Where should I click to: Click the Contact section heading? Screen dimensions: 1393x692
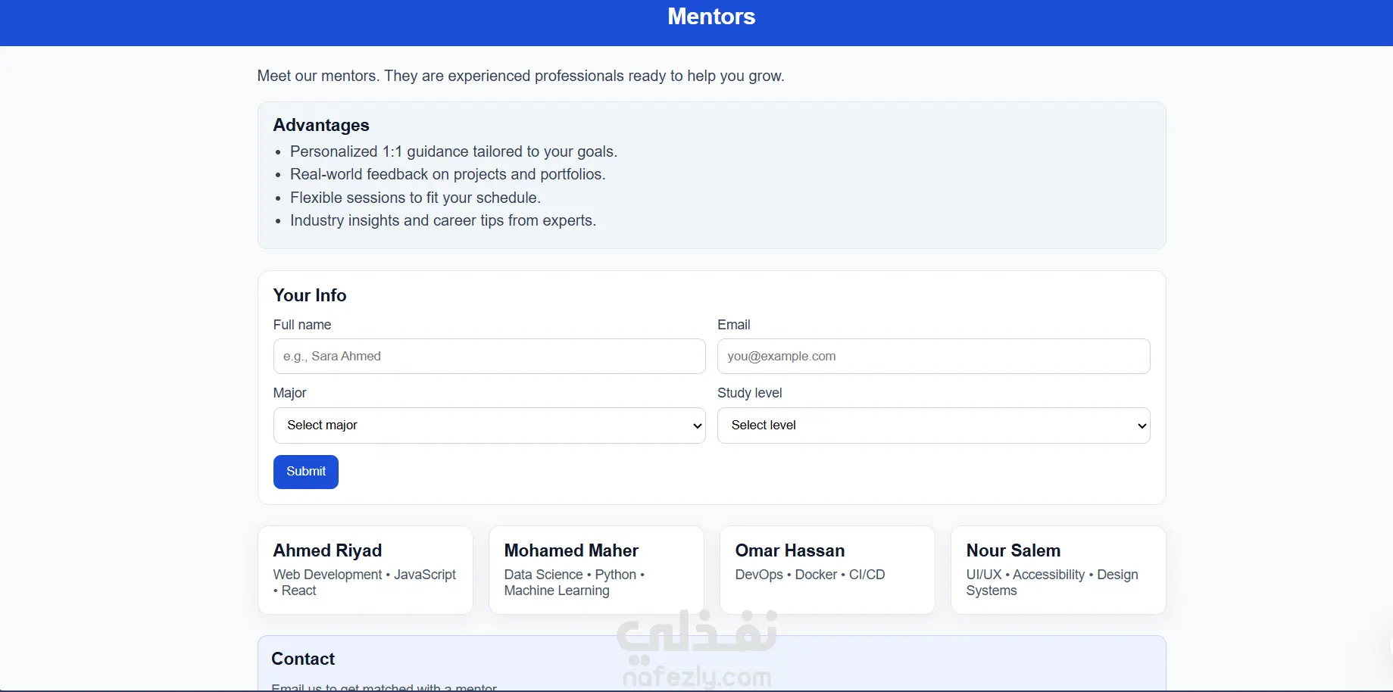pos(303,659)
